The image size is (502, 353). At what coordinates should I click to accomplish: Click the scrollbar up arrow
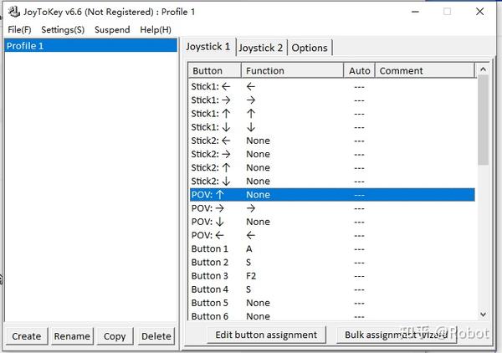483,69
